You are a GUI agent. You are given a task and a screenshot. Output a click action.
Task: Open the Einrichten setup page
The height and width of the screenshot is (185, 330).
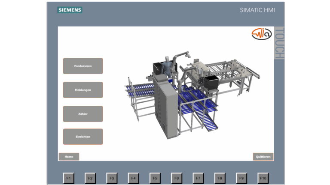click(x=83, y=137)
